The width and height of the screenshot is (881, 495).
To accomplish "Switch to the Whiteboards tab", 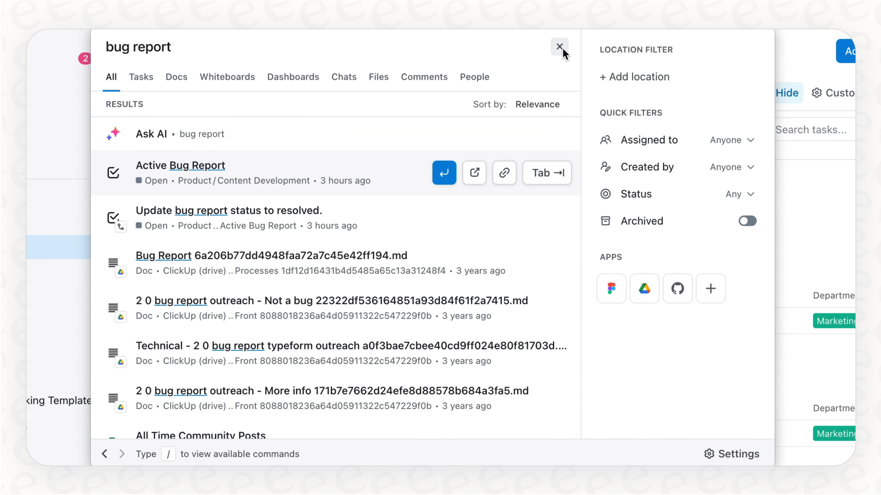I will [x=227, y=77].
